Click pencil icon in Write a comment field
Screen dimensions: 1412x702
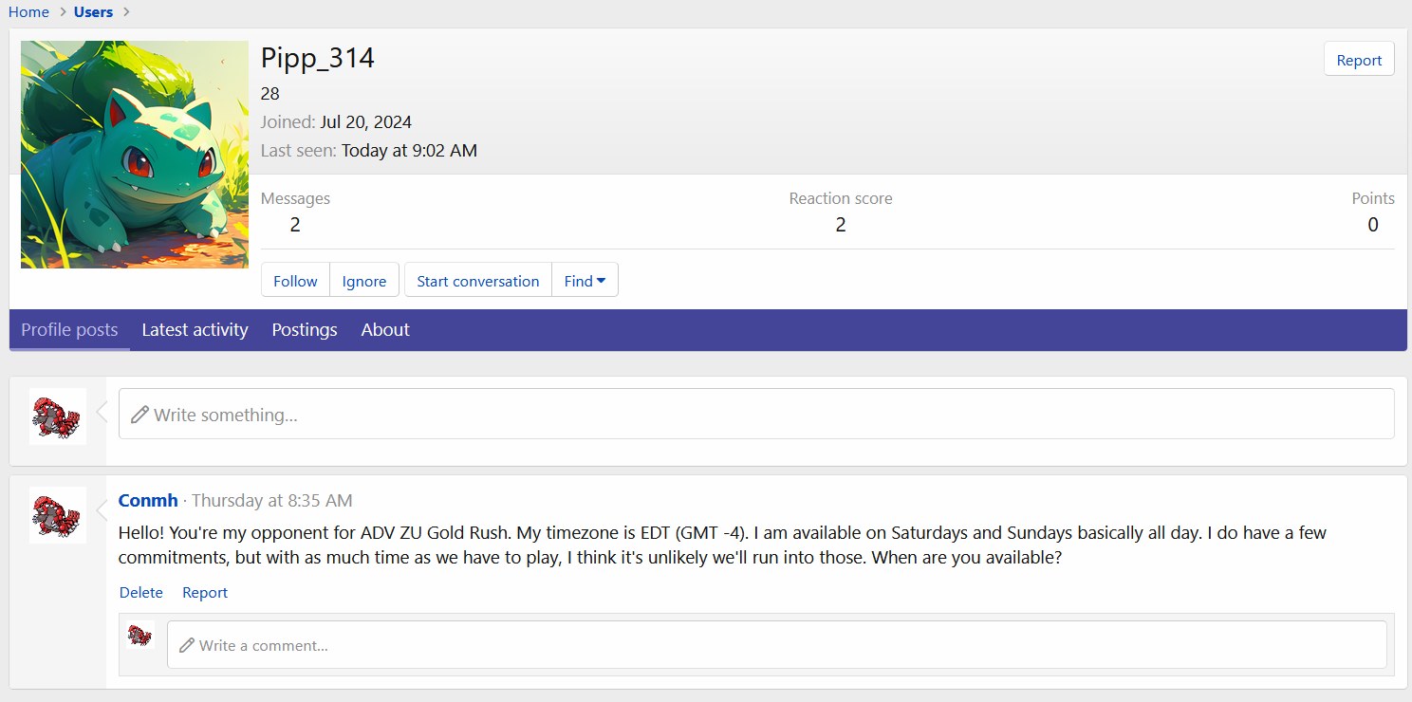[186, 645]
